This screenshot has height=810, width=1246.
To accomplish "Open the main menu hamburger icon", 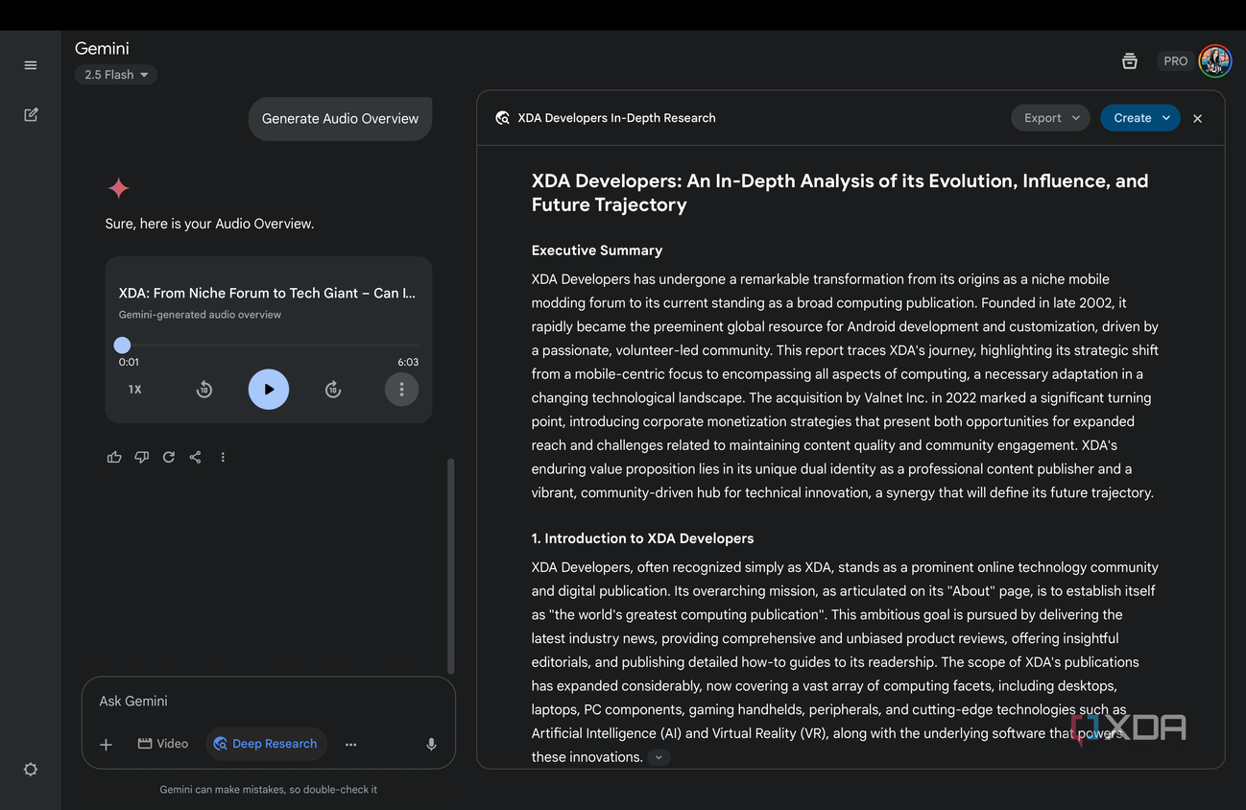I will (x=31, y=65).
